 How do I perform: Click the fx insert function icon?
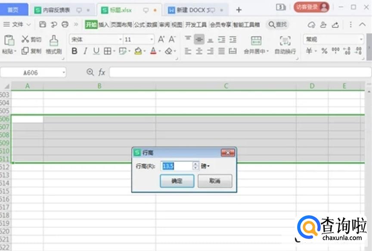pos(101,72)
